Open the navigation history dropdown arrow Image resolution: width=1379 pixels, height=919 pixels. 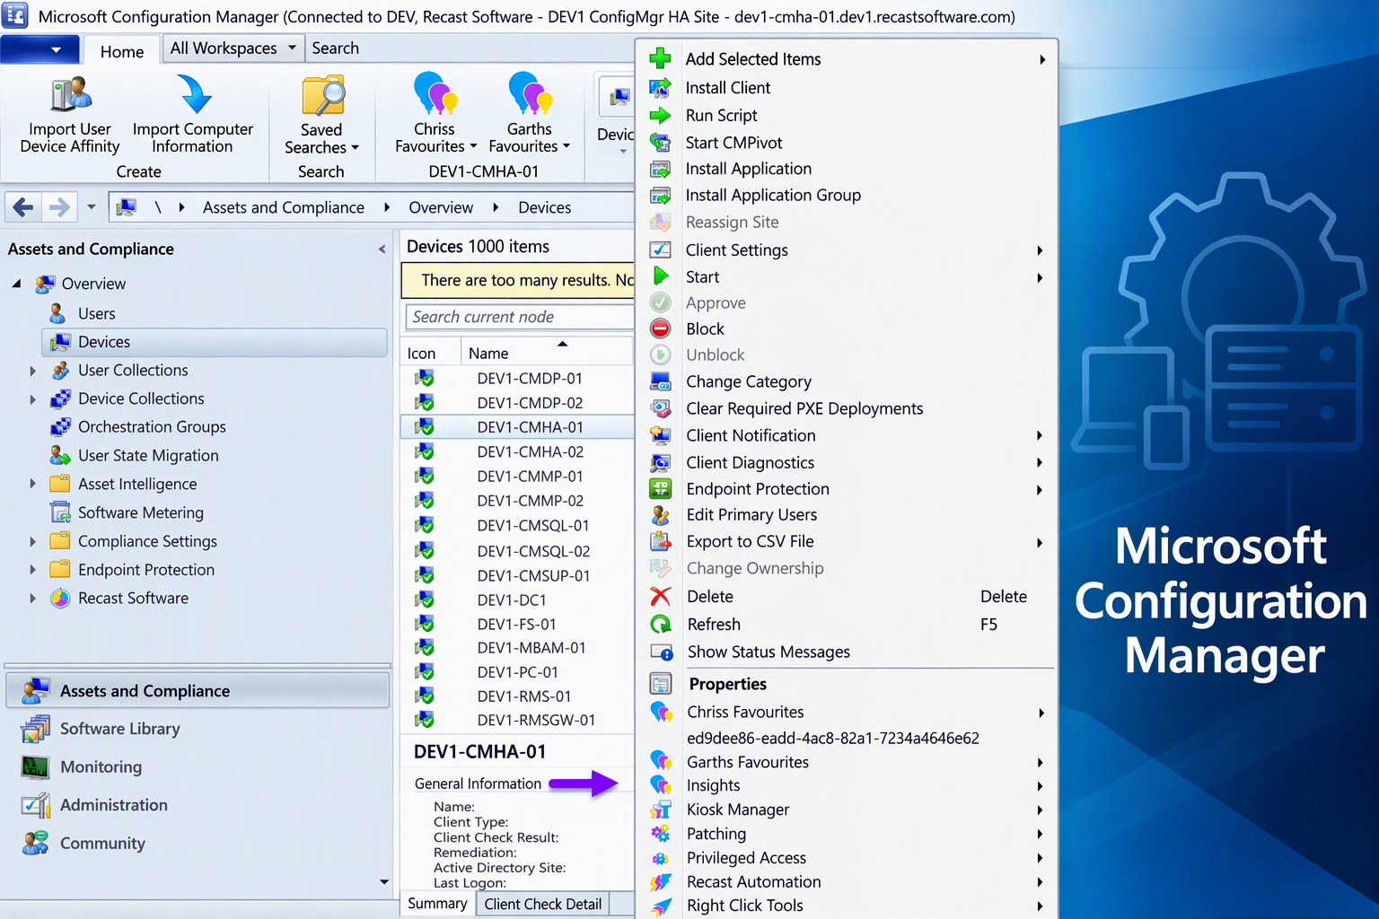91,207
